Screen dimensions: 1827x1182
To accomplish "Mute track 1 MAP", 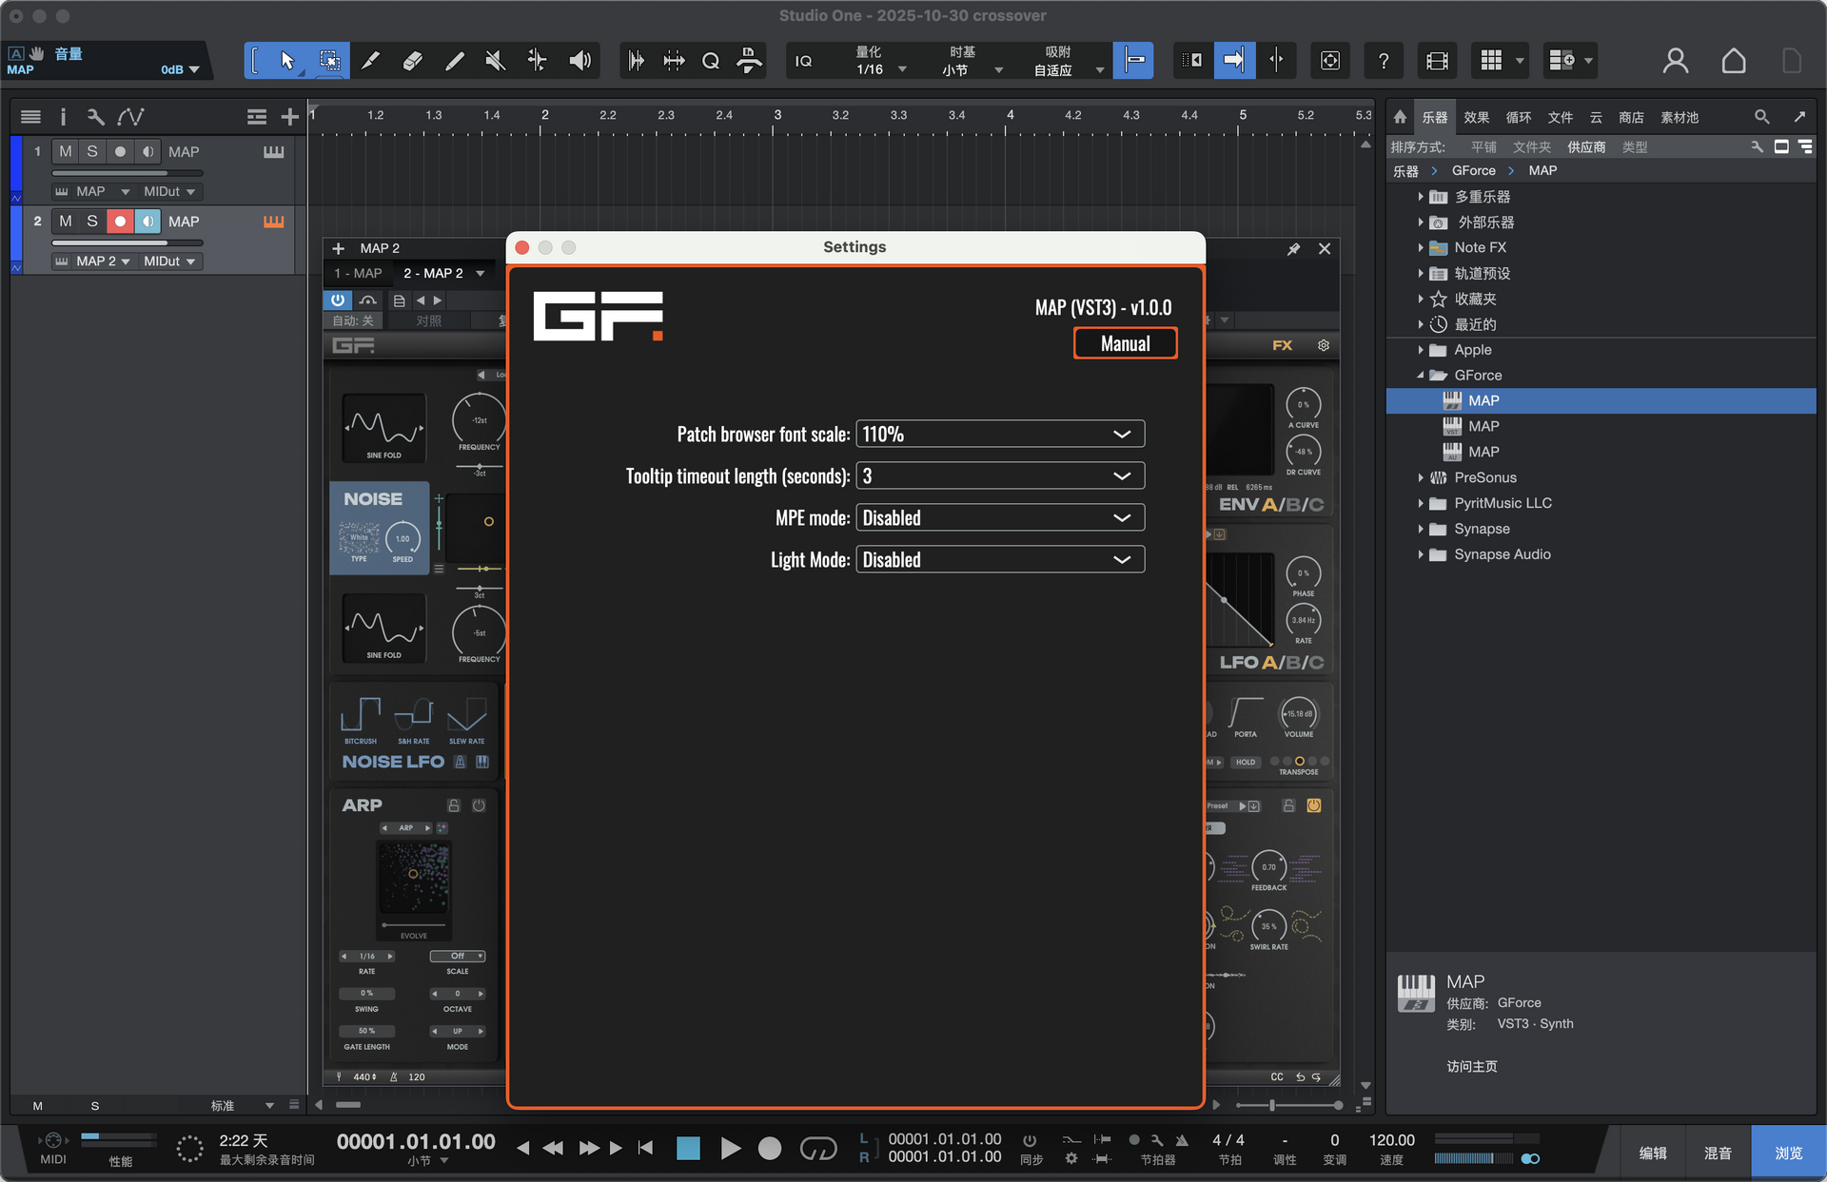I will click(x=65, y=151).
